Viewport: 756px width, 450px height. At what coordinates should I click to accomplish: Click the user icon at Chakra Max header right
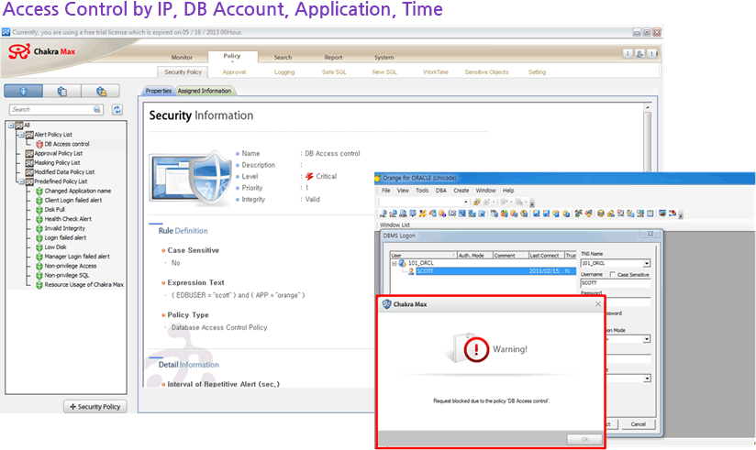[x=639, y=54]
